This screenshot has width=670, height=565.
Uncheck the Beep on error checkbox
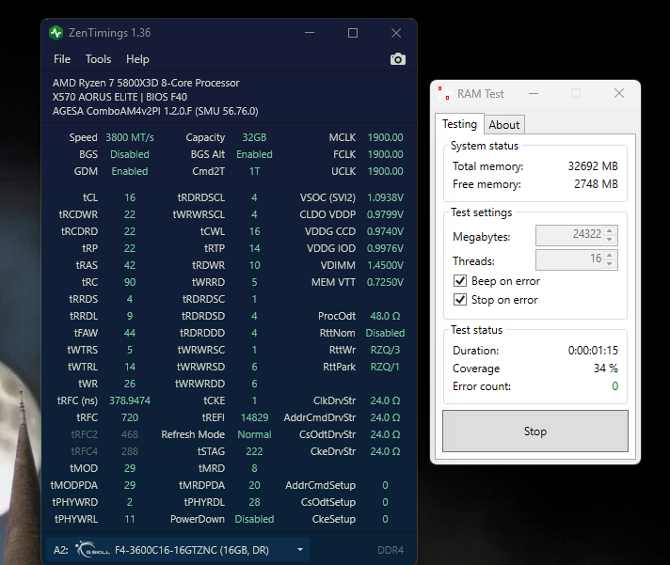click(460, 281)
